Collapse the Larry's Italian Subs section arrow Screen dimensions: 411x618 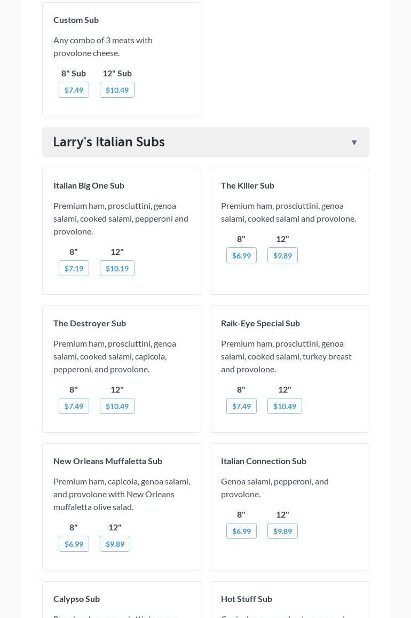pos(354,142)
